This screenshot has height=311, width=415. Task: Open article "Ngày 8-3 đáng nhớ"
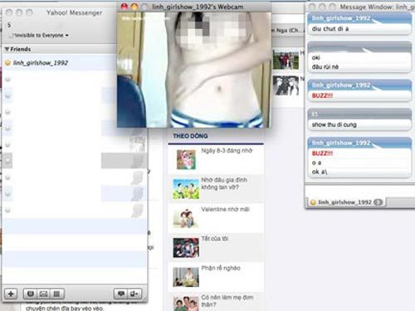pyautogui.click(x=227, y=151)
